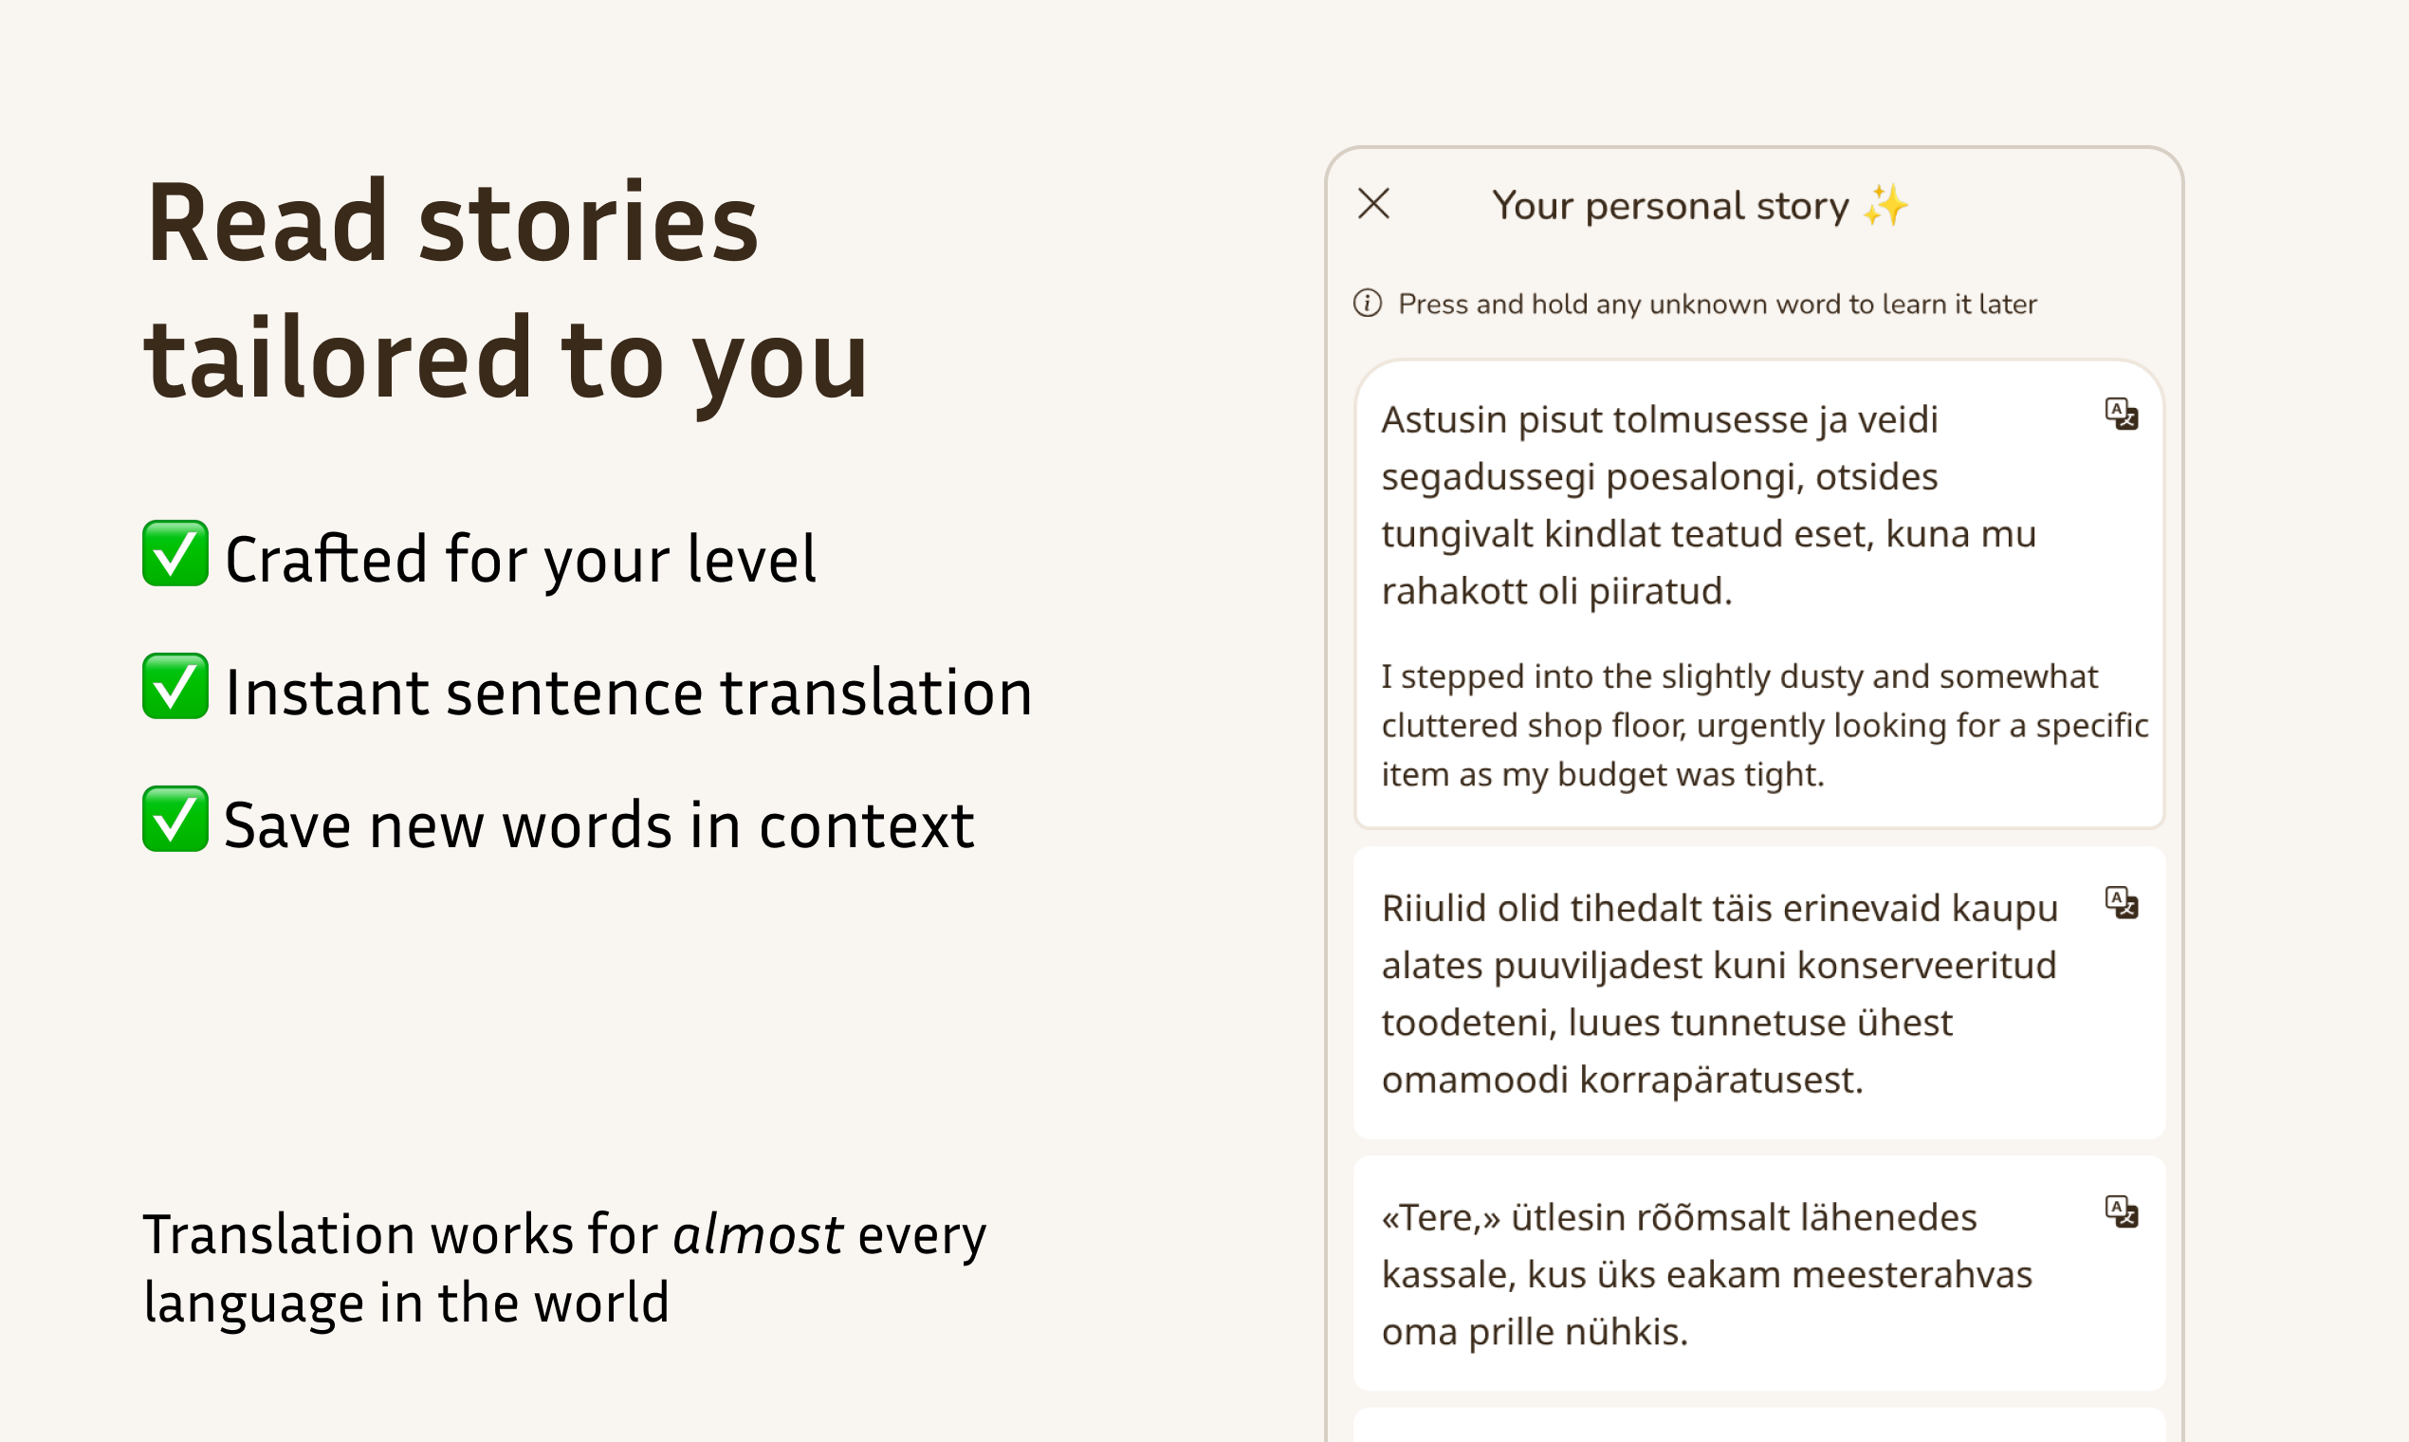Screen dimensions: 2409x1442
Task: Click the checkmark beside Instant sentence translation
Action: (175, 686)
